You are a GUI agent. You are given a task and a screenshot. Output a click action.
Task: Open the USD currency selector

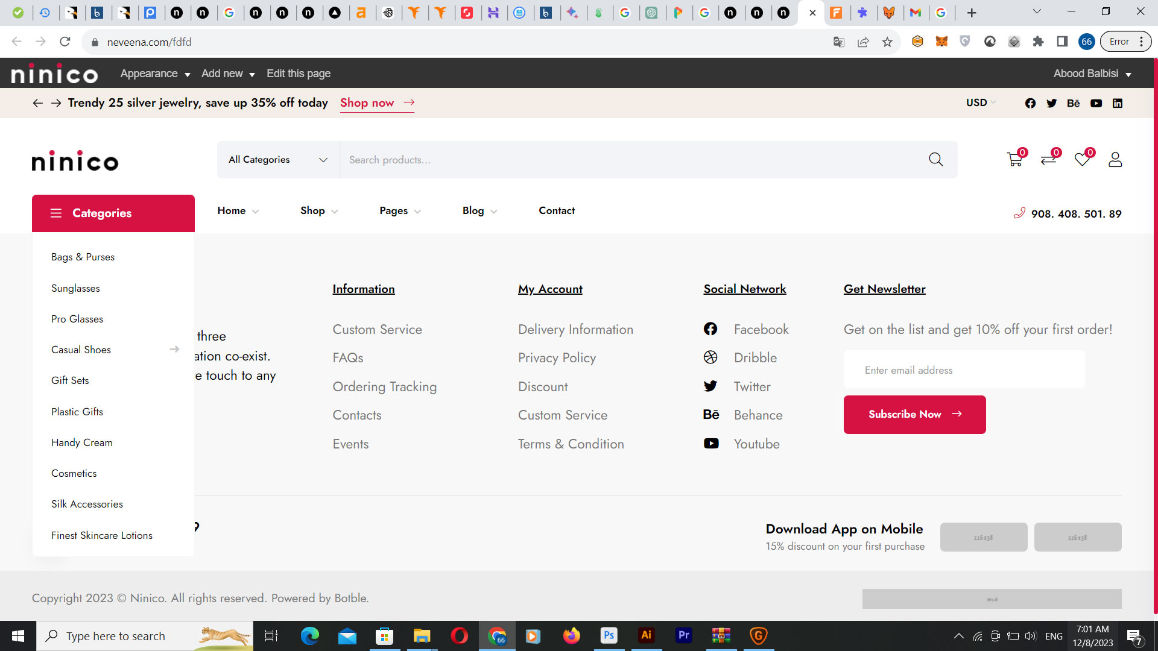tap(980, 102)
